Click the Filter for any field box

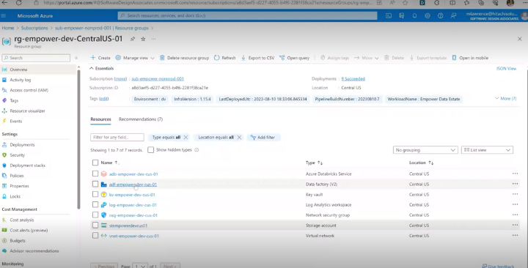pos(117,137)
